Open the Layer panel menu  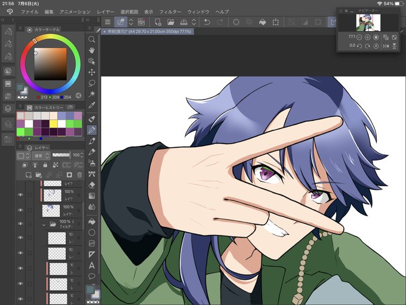click(x=20, y=147)
